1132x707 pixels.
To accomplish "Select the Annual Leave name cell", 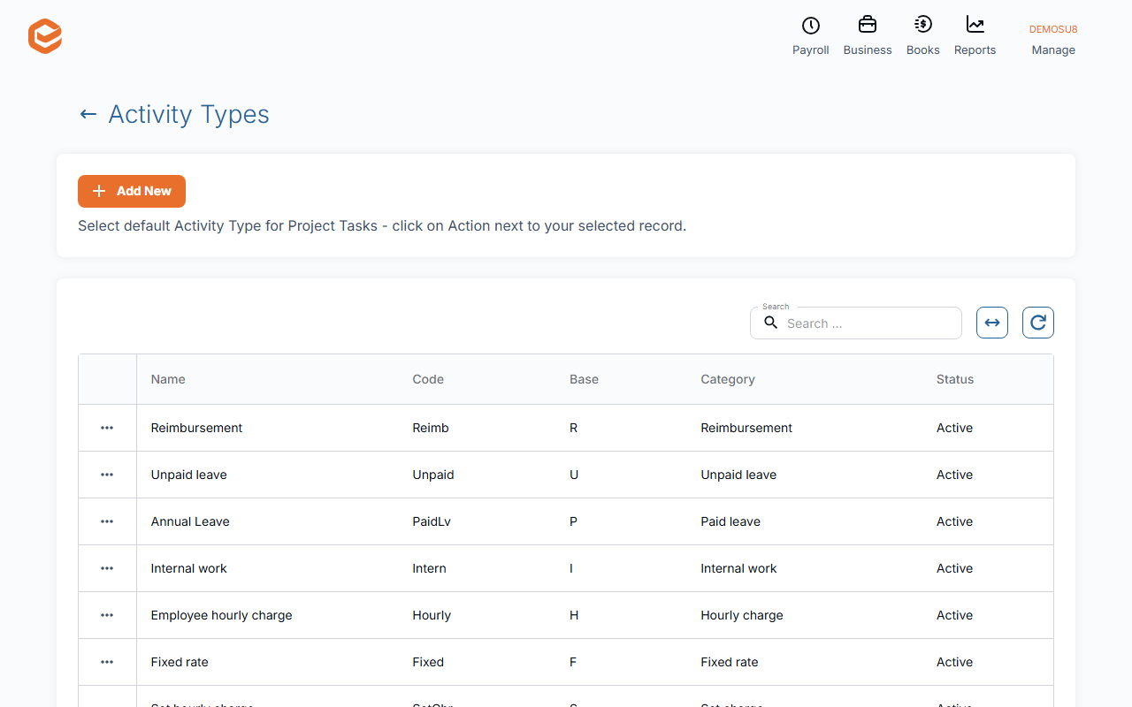I will coord(190,521).
